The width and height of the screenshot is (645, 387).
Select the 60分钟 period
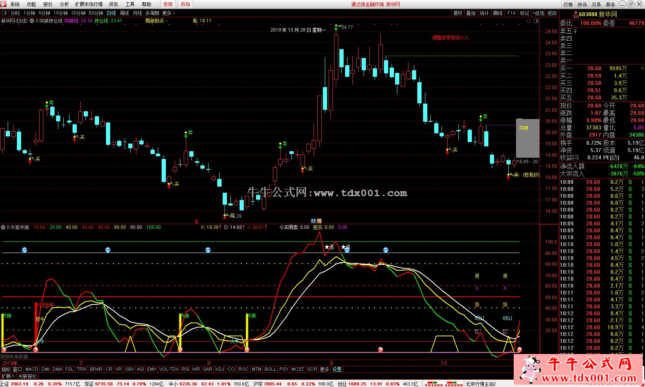pos(96,13)
